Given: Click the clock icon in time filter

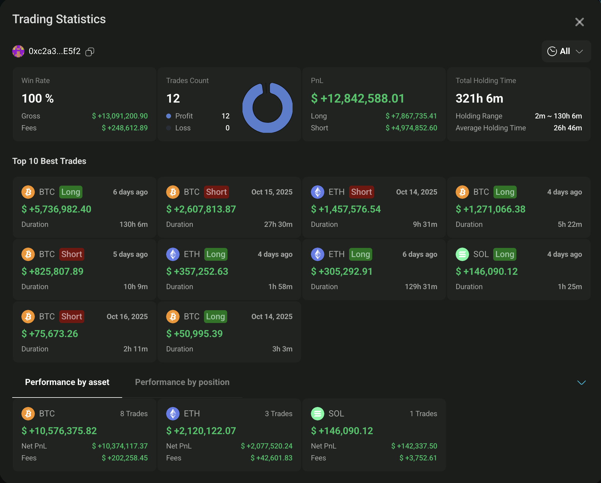Looking at the screenshot, I should (552, 51).
